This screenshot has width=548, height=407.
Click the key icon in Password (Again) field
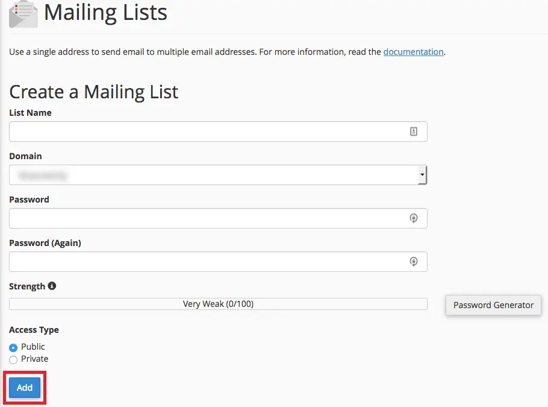point(414,262)
